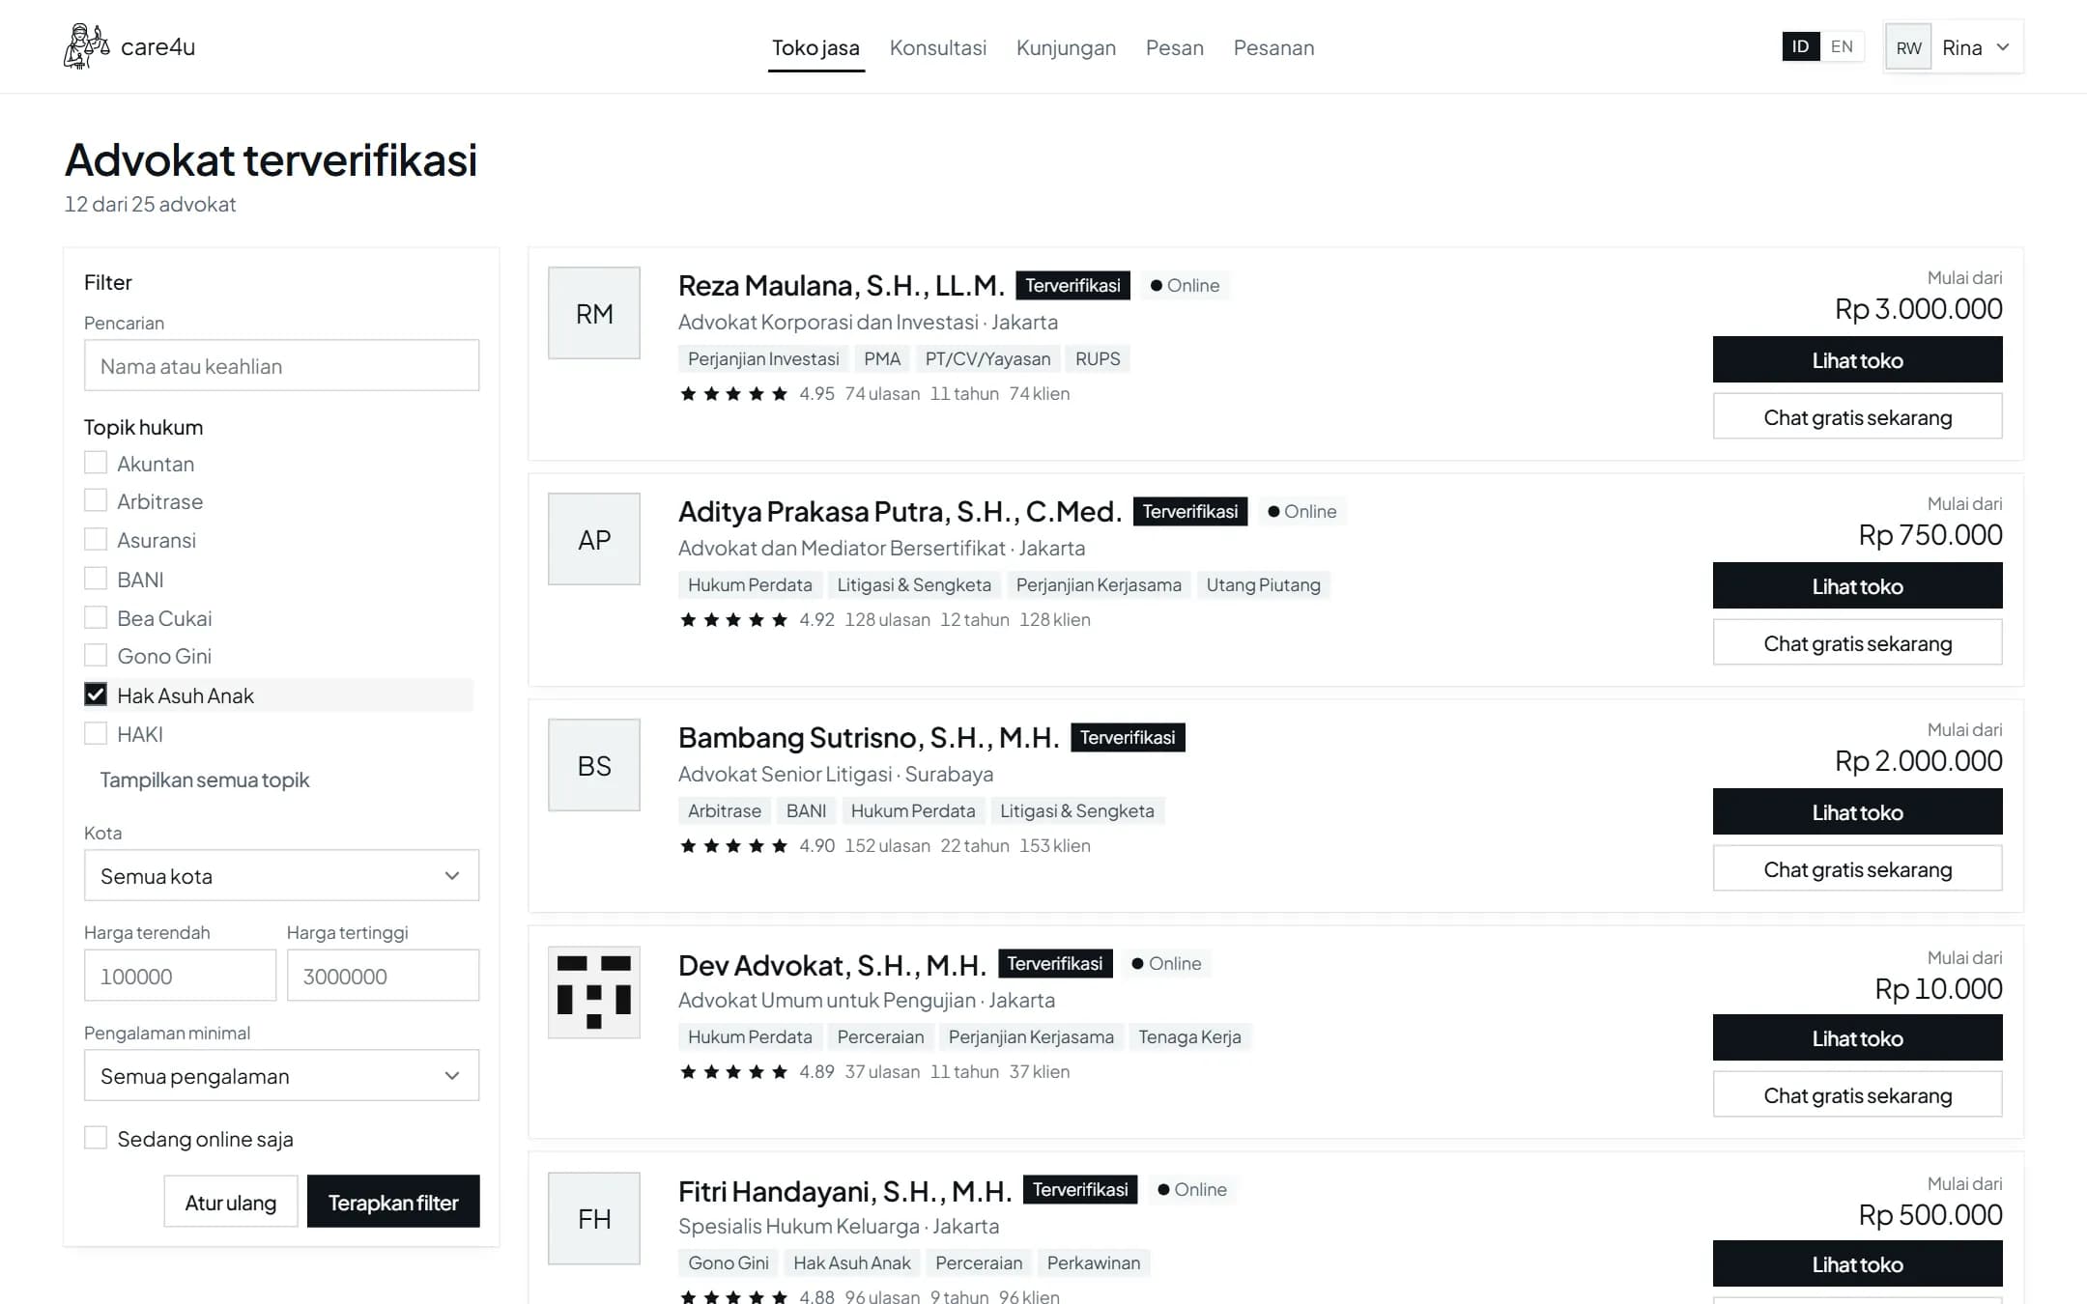The image size is (2087, 1304).
Task: Open Lihat toko for Reza Maulana
Action: tap(1857, 360)
